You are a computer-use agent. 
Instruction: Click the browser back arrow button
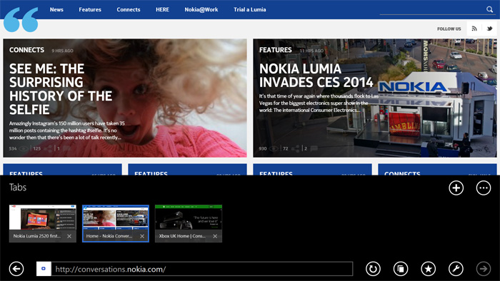pyautogui.click(x=16, y=269)
